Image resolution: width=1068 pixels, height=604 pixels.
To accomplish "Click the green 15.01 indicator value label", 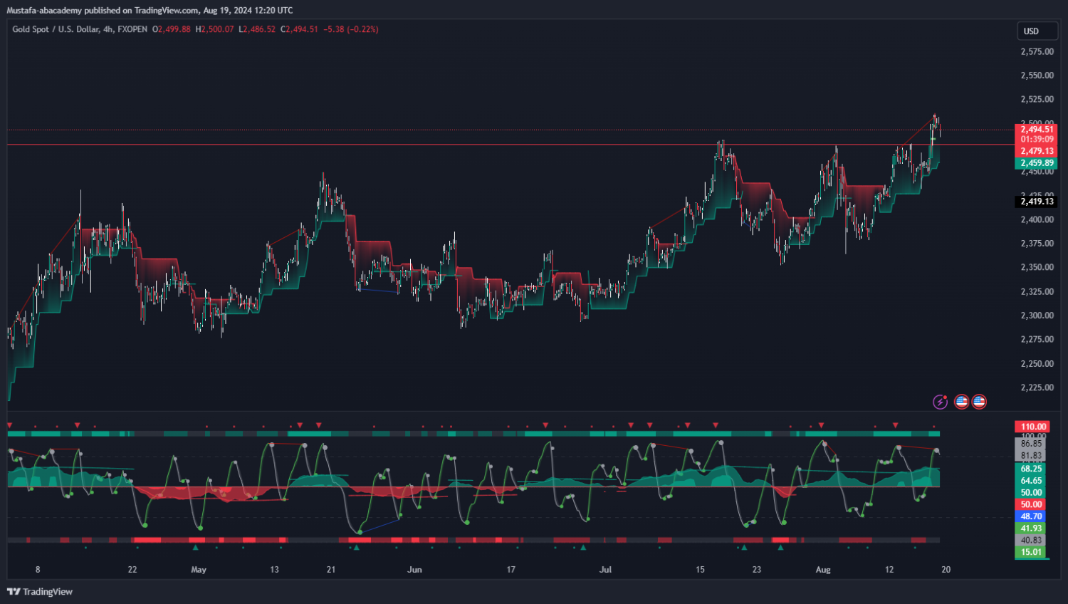I will tap(1031, 552).
